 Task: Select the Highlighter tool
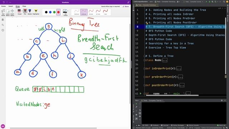point(36,12)
